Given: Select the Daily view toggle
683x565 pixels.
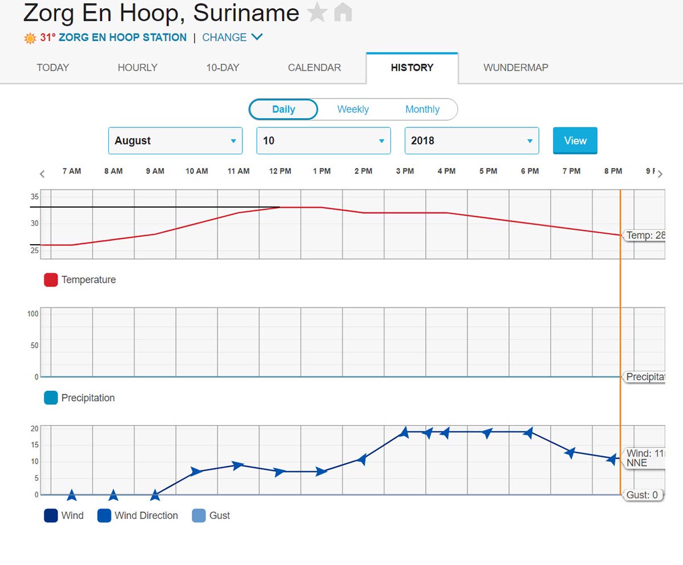Looking at the screenshot, I should (283, 109).
